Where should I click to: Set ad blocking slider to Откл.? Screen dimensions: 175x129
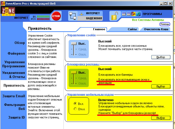(82, 84)
